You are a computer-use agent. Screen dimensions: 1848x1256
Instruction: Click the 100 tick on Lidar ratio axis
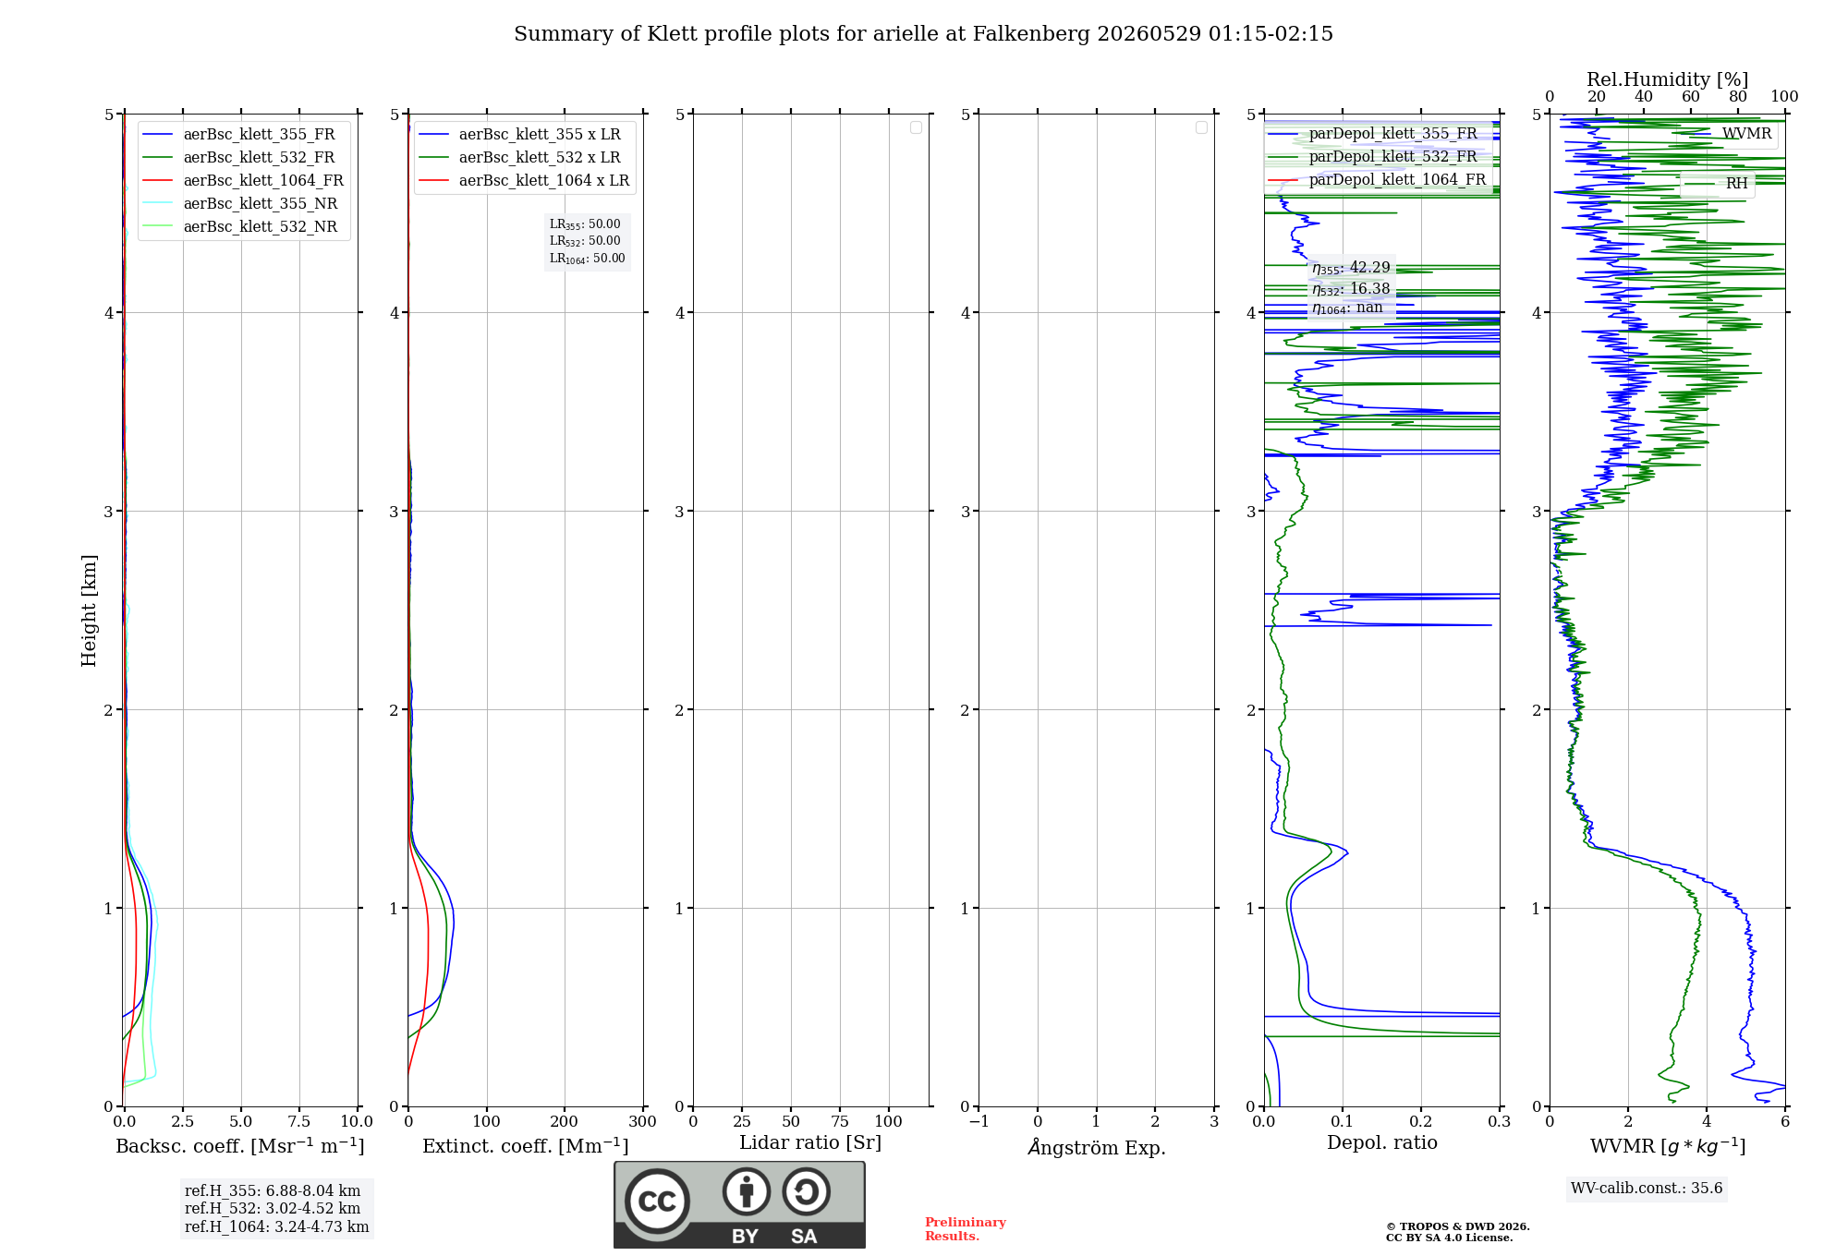tap(888, 1122)
